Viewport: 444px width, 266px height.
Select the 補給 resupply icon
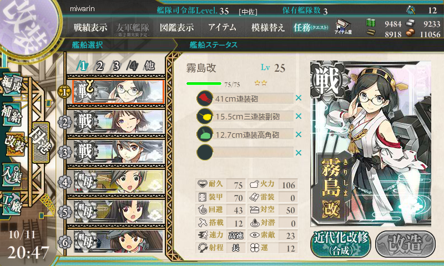click(x=12, y=114)
